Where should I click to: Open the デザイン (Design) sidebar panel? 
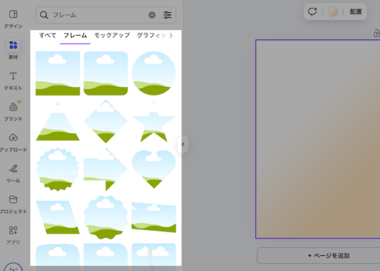coord(13,18)
